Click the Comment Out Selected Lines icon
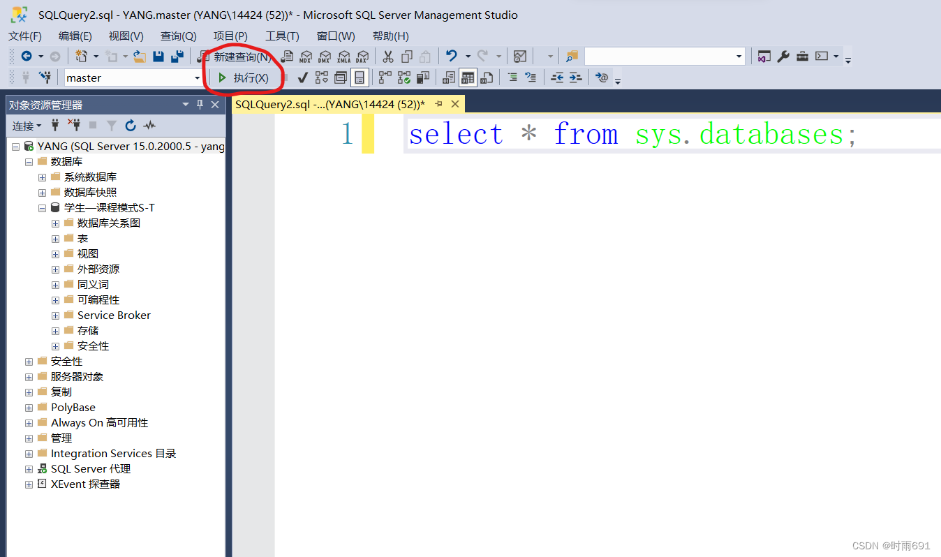The height and width of the screenshot is (557, 941). [512, 77]
